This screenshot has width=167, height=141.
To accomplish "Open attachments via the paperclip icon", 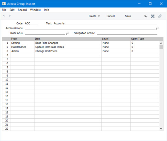I will (x=160, y=16).
